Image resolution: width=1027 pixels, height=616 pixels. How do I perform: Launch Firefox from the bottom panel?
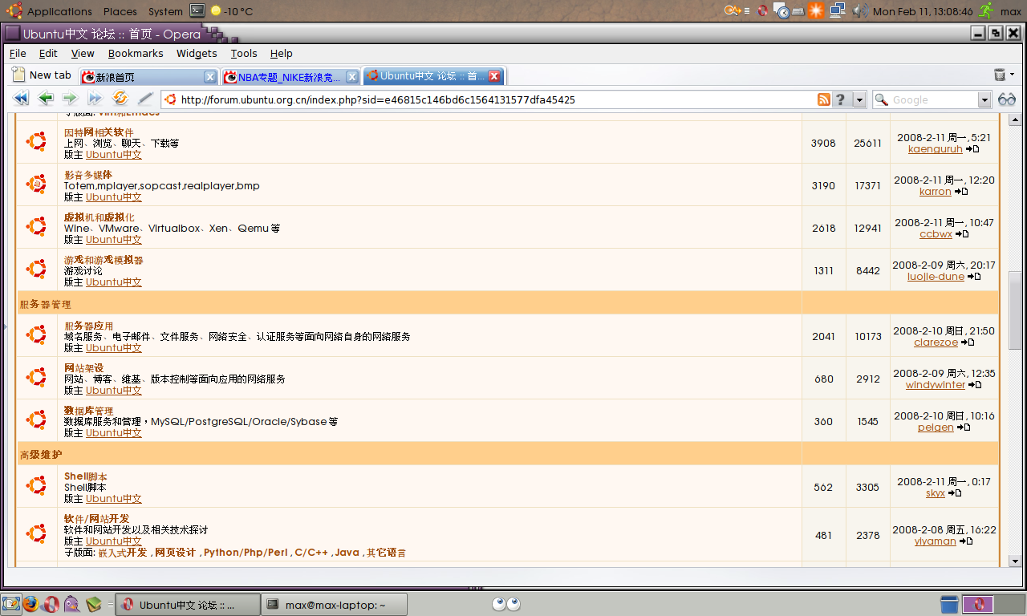click(x=30, y=604)
